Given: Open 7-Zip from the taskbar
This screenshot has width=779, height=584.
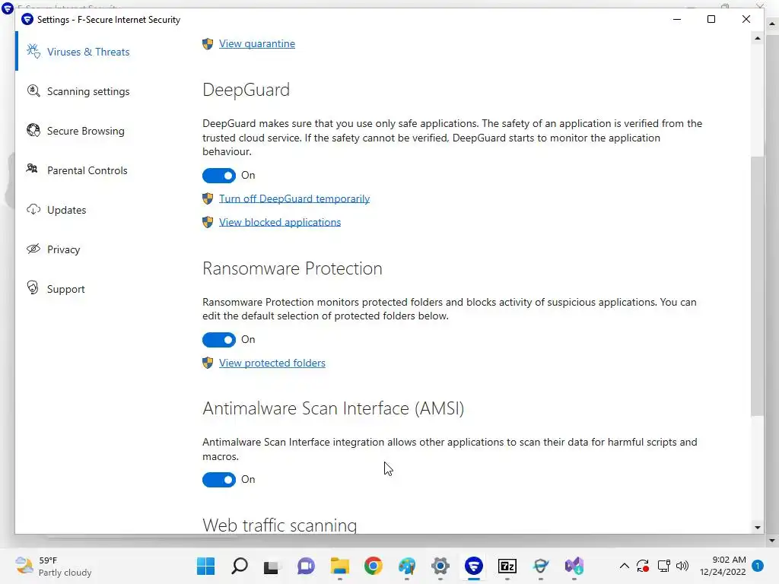Looking at the screenshot, I should tap(507, 566).
